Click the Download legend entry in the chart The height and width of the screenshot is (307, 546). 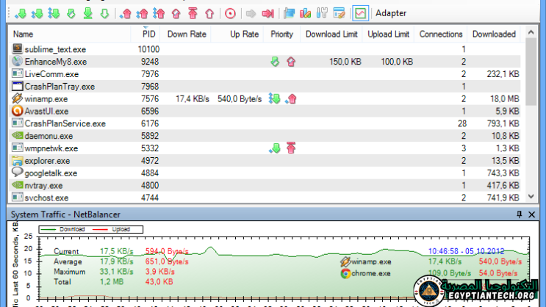pos(63,229)
